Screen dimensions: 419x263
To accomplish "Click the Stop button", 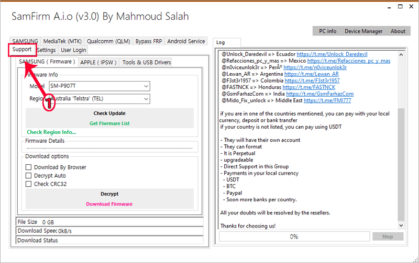I will (388, 236).
